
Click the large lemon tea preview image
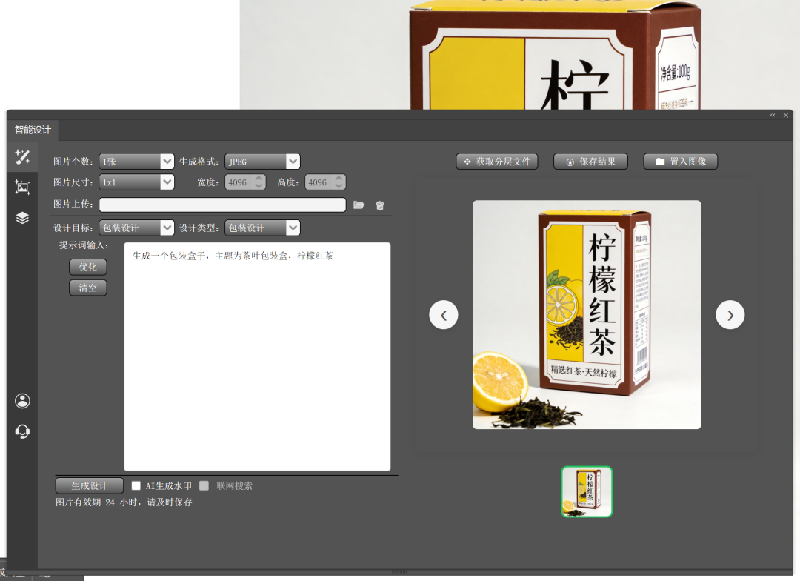point(587,314)
